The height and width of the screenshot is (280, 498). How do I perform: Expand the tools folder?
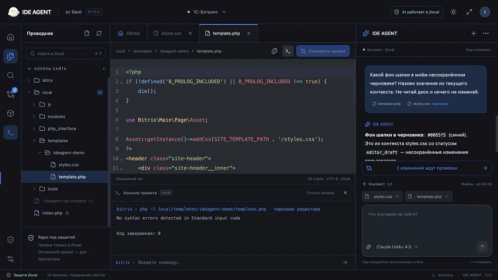[35, 189]
